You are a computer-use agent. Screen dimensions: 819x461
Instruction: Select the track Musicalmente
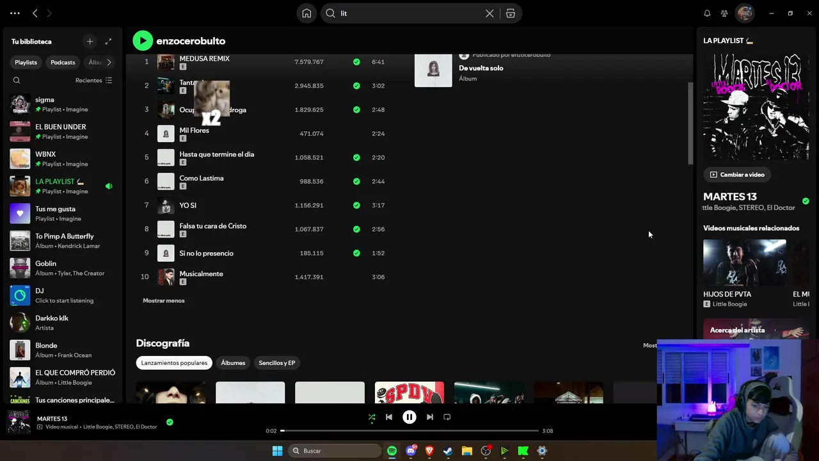[201, 274]
